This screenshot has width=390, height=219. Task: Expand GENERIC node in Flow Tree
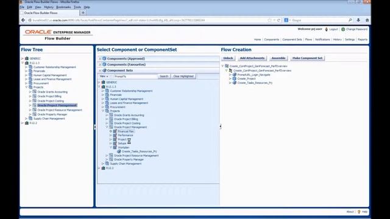click(23, 58)
